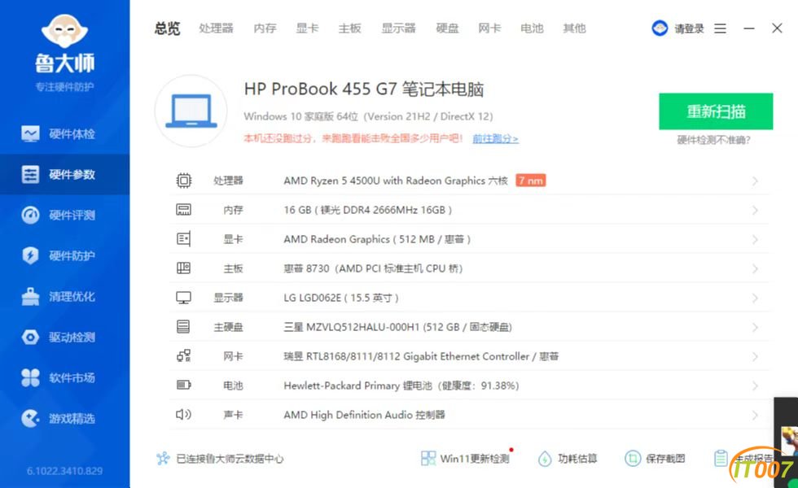Switch to the 其他 tab
The image size is (798, 488).
[574, 28]
